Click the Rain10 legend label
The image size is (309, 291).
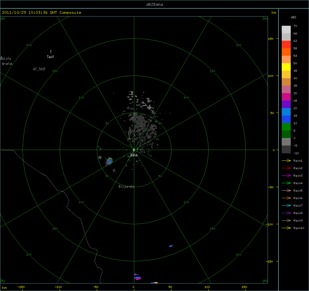(x=299, y=228)
